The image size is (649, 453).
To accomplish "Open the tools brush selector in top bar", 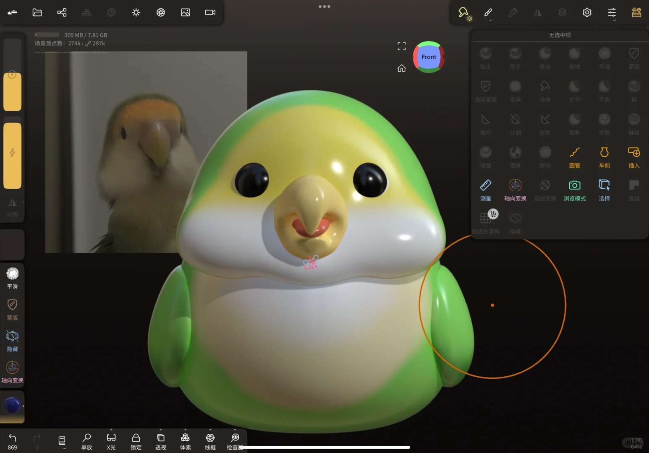I will (x=464, y=13).
